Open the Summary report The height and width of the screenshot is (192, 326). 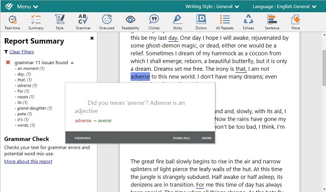point(36,22)
